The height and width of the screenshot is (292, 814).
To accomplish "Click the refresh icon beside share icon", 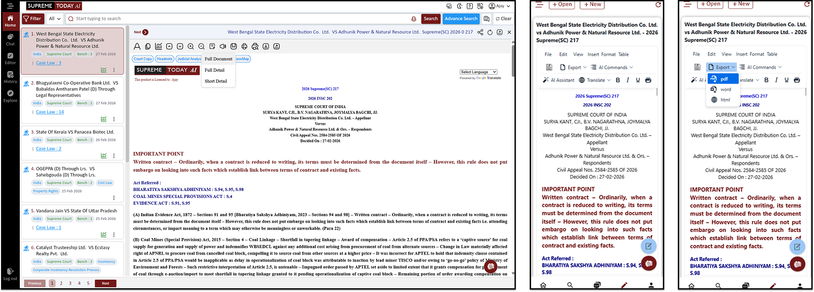I will tap(490, 33).
